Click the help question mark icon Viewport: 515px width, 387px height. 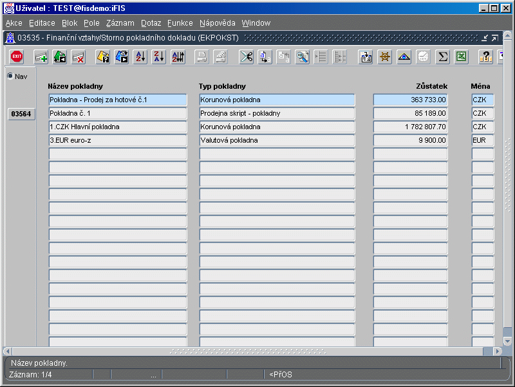coord(486,57)
